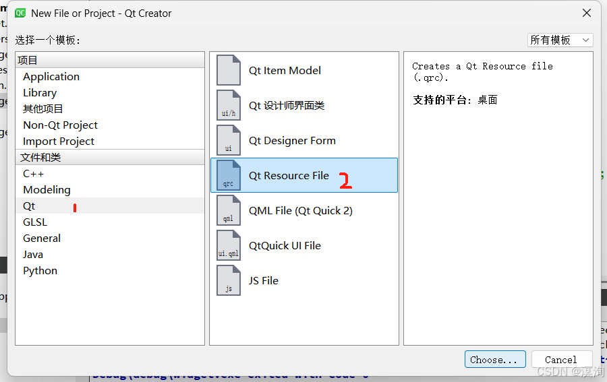Select Java category
607x382 pixels.
pos(110,255)
